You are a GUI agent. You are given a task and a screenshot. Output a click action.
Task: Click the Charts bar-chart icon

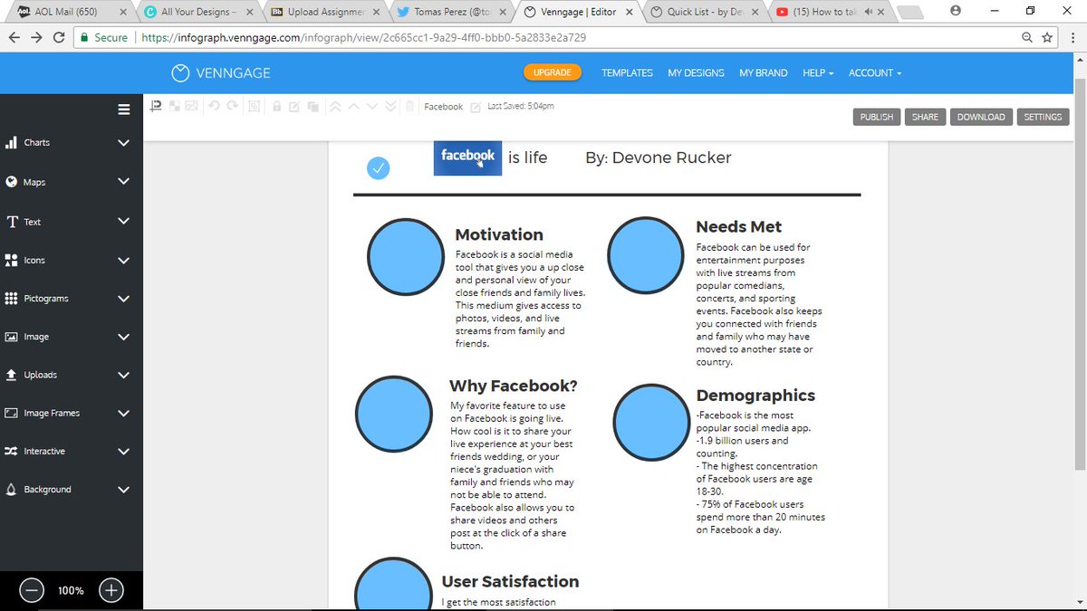tap(12, 143)
